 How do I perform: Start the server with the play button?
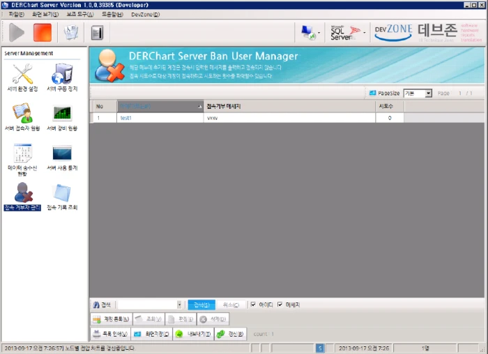[17, 32]
